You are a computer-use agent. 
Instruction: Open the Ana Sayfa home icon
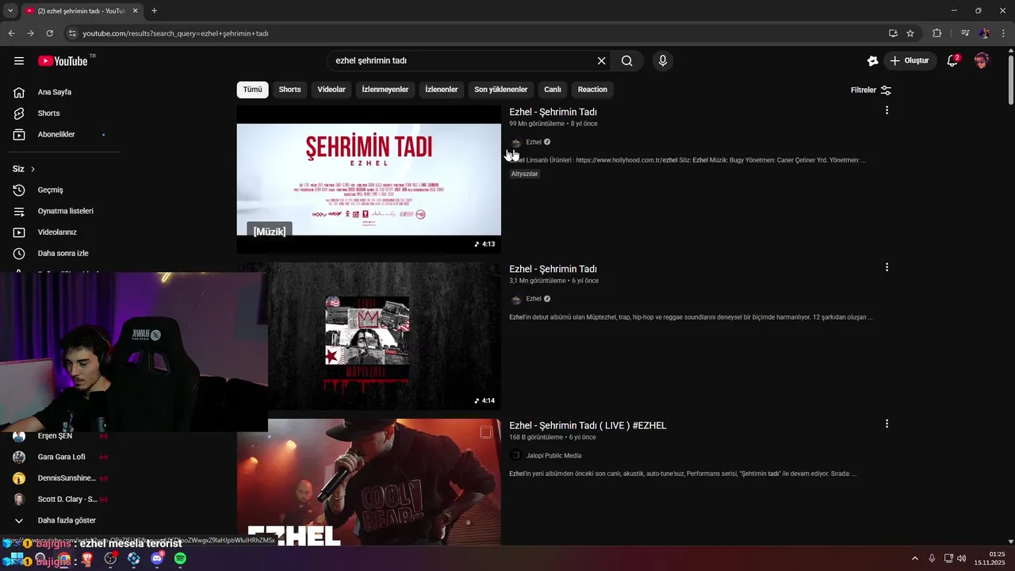click(19, 92)
